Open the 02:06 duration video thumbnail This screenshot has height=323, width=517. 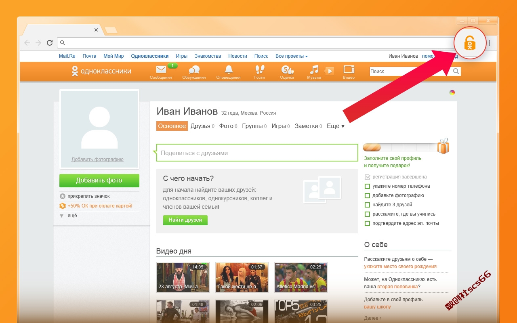tap(242, 311)
